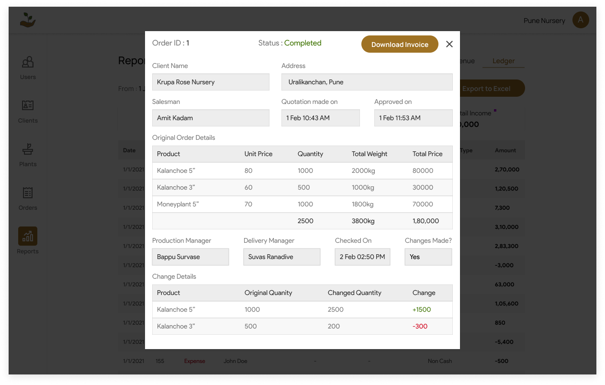Click the Delivery Manager Suvas Ranadive field
Screen dimensions: 605x385
pos(281,257)
